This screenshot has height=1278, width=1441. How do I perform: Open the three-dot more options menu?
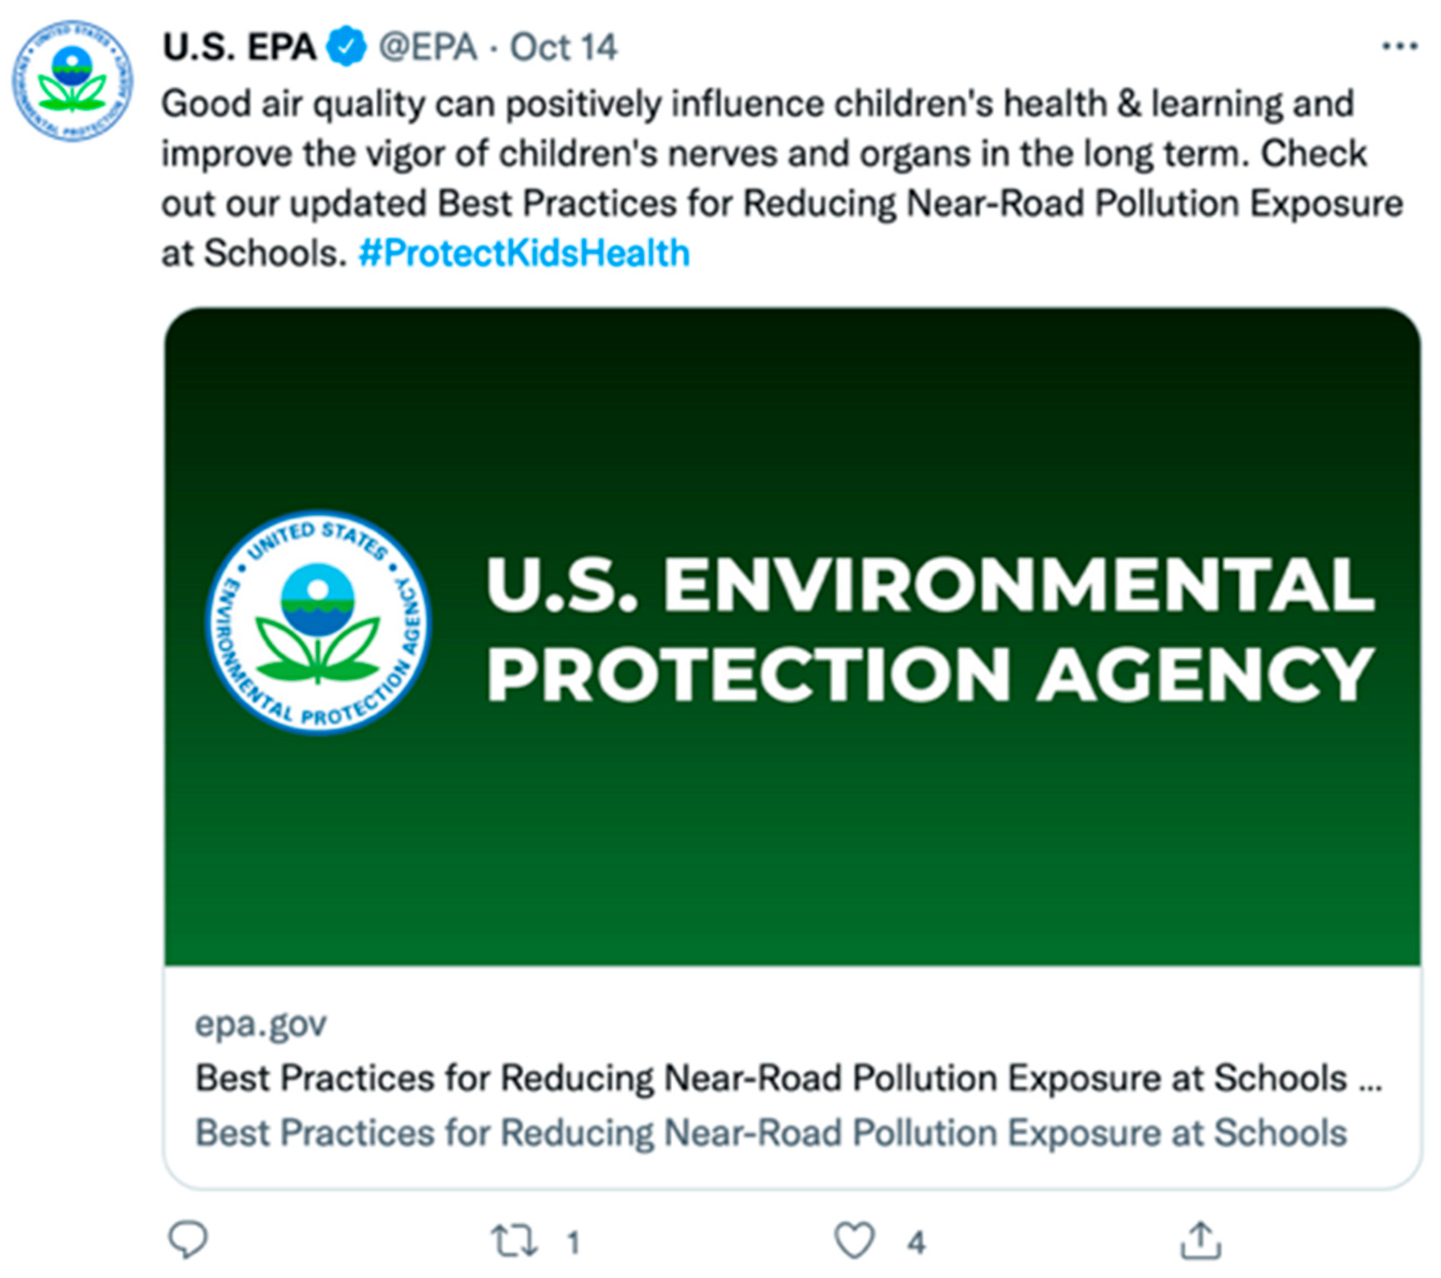tap(1399, 47)
